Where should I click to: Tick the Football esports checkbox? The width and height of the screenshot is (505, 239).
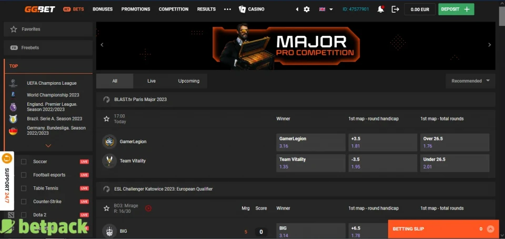click(x=24, y=175)
